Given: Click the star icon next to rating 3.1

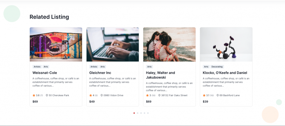Looking at the screenshot, I should [x=204, y=95].
